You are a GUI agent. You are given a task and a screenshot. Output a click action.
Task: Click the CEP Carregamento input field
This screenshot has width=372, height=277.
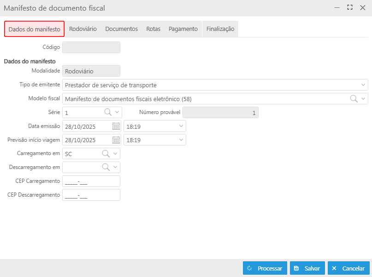91,181
